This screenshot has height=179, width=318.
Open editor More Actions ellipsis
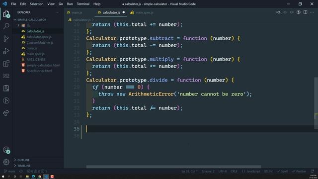(x=312, y=12)
